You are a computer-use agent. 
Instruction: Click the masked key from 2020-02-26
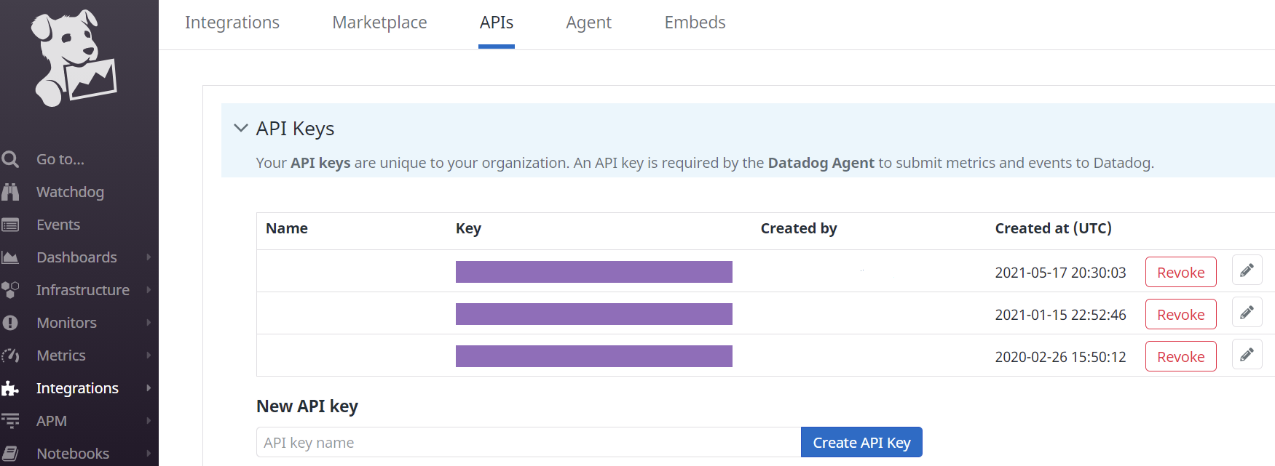[x=594, y=356]
